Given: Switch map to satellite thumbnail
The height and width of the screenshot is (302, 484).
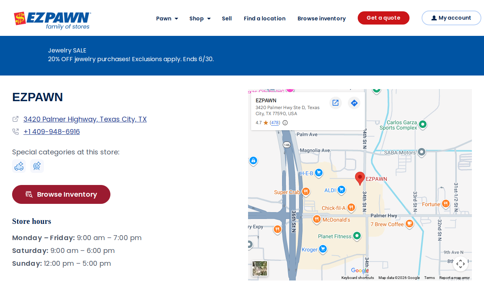Looking at the screenshot, I should (x=260, y=268).
